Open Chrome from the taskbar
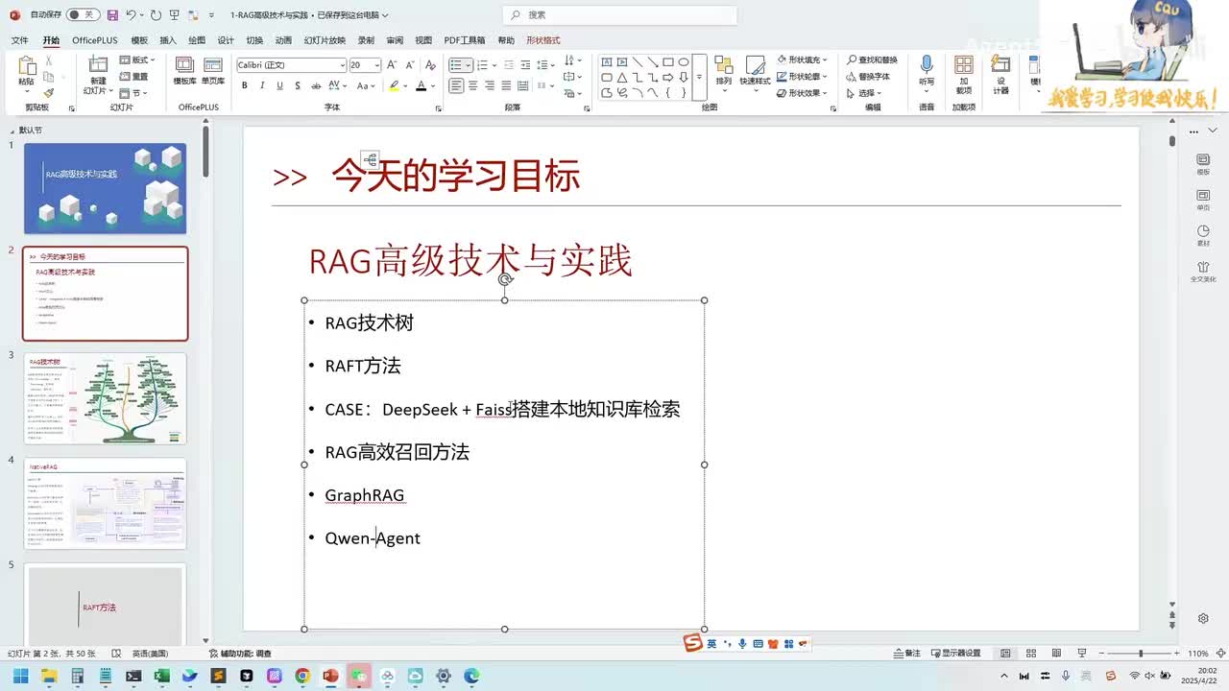The image size is (1229, 691). [x=302, y=676]
